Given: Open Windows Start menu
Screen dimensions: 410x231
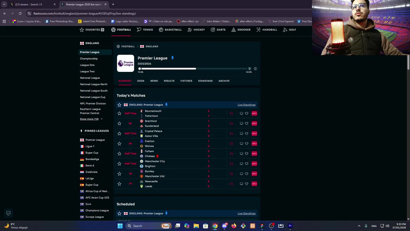Looking at the screenshot, I should (x=120, y=226).
